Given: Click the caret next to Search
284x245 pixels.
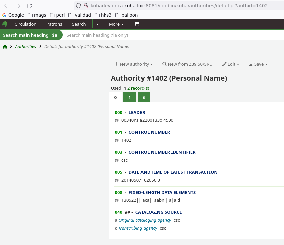Looking at the screenshot, I should click(97, 24).
